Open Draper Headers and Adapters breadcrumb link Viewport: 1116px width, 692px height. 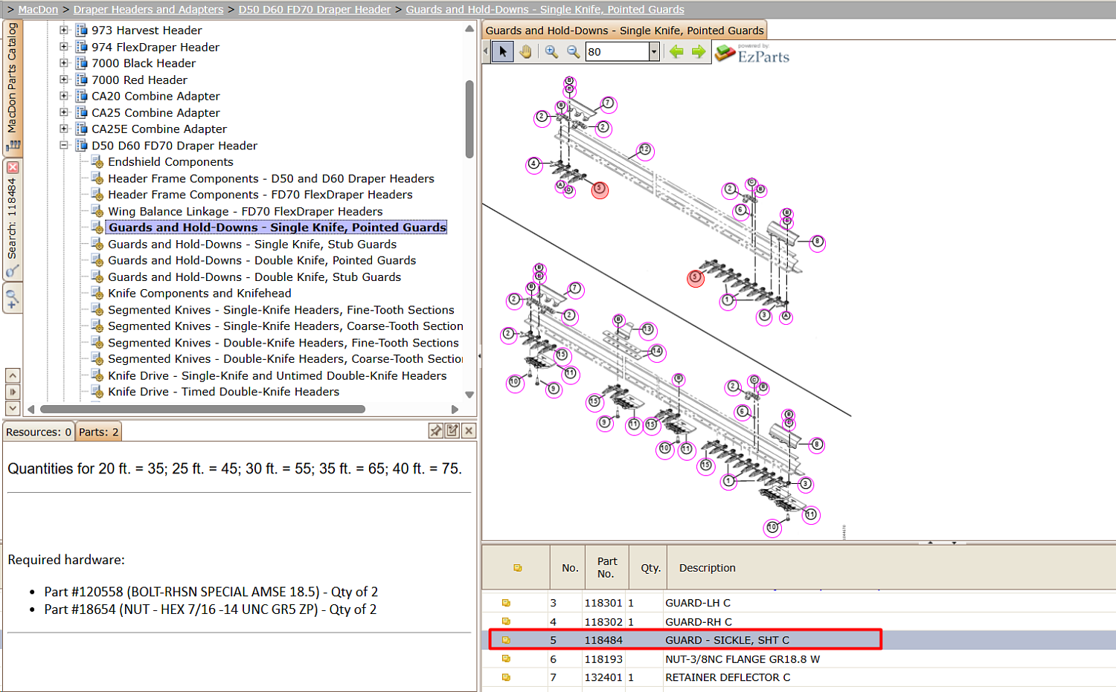click(x=148, y=10)
